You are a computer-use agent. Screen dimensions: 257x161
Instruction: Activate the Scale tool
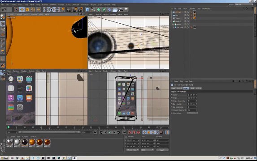pos(27,9)
